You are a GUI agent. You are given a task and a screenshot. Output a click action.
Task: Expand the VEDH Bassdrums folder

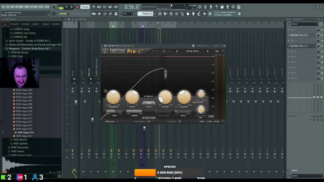(x=20, y=52)
